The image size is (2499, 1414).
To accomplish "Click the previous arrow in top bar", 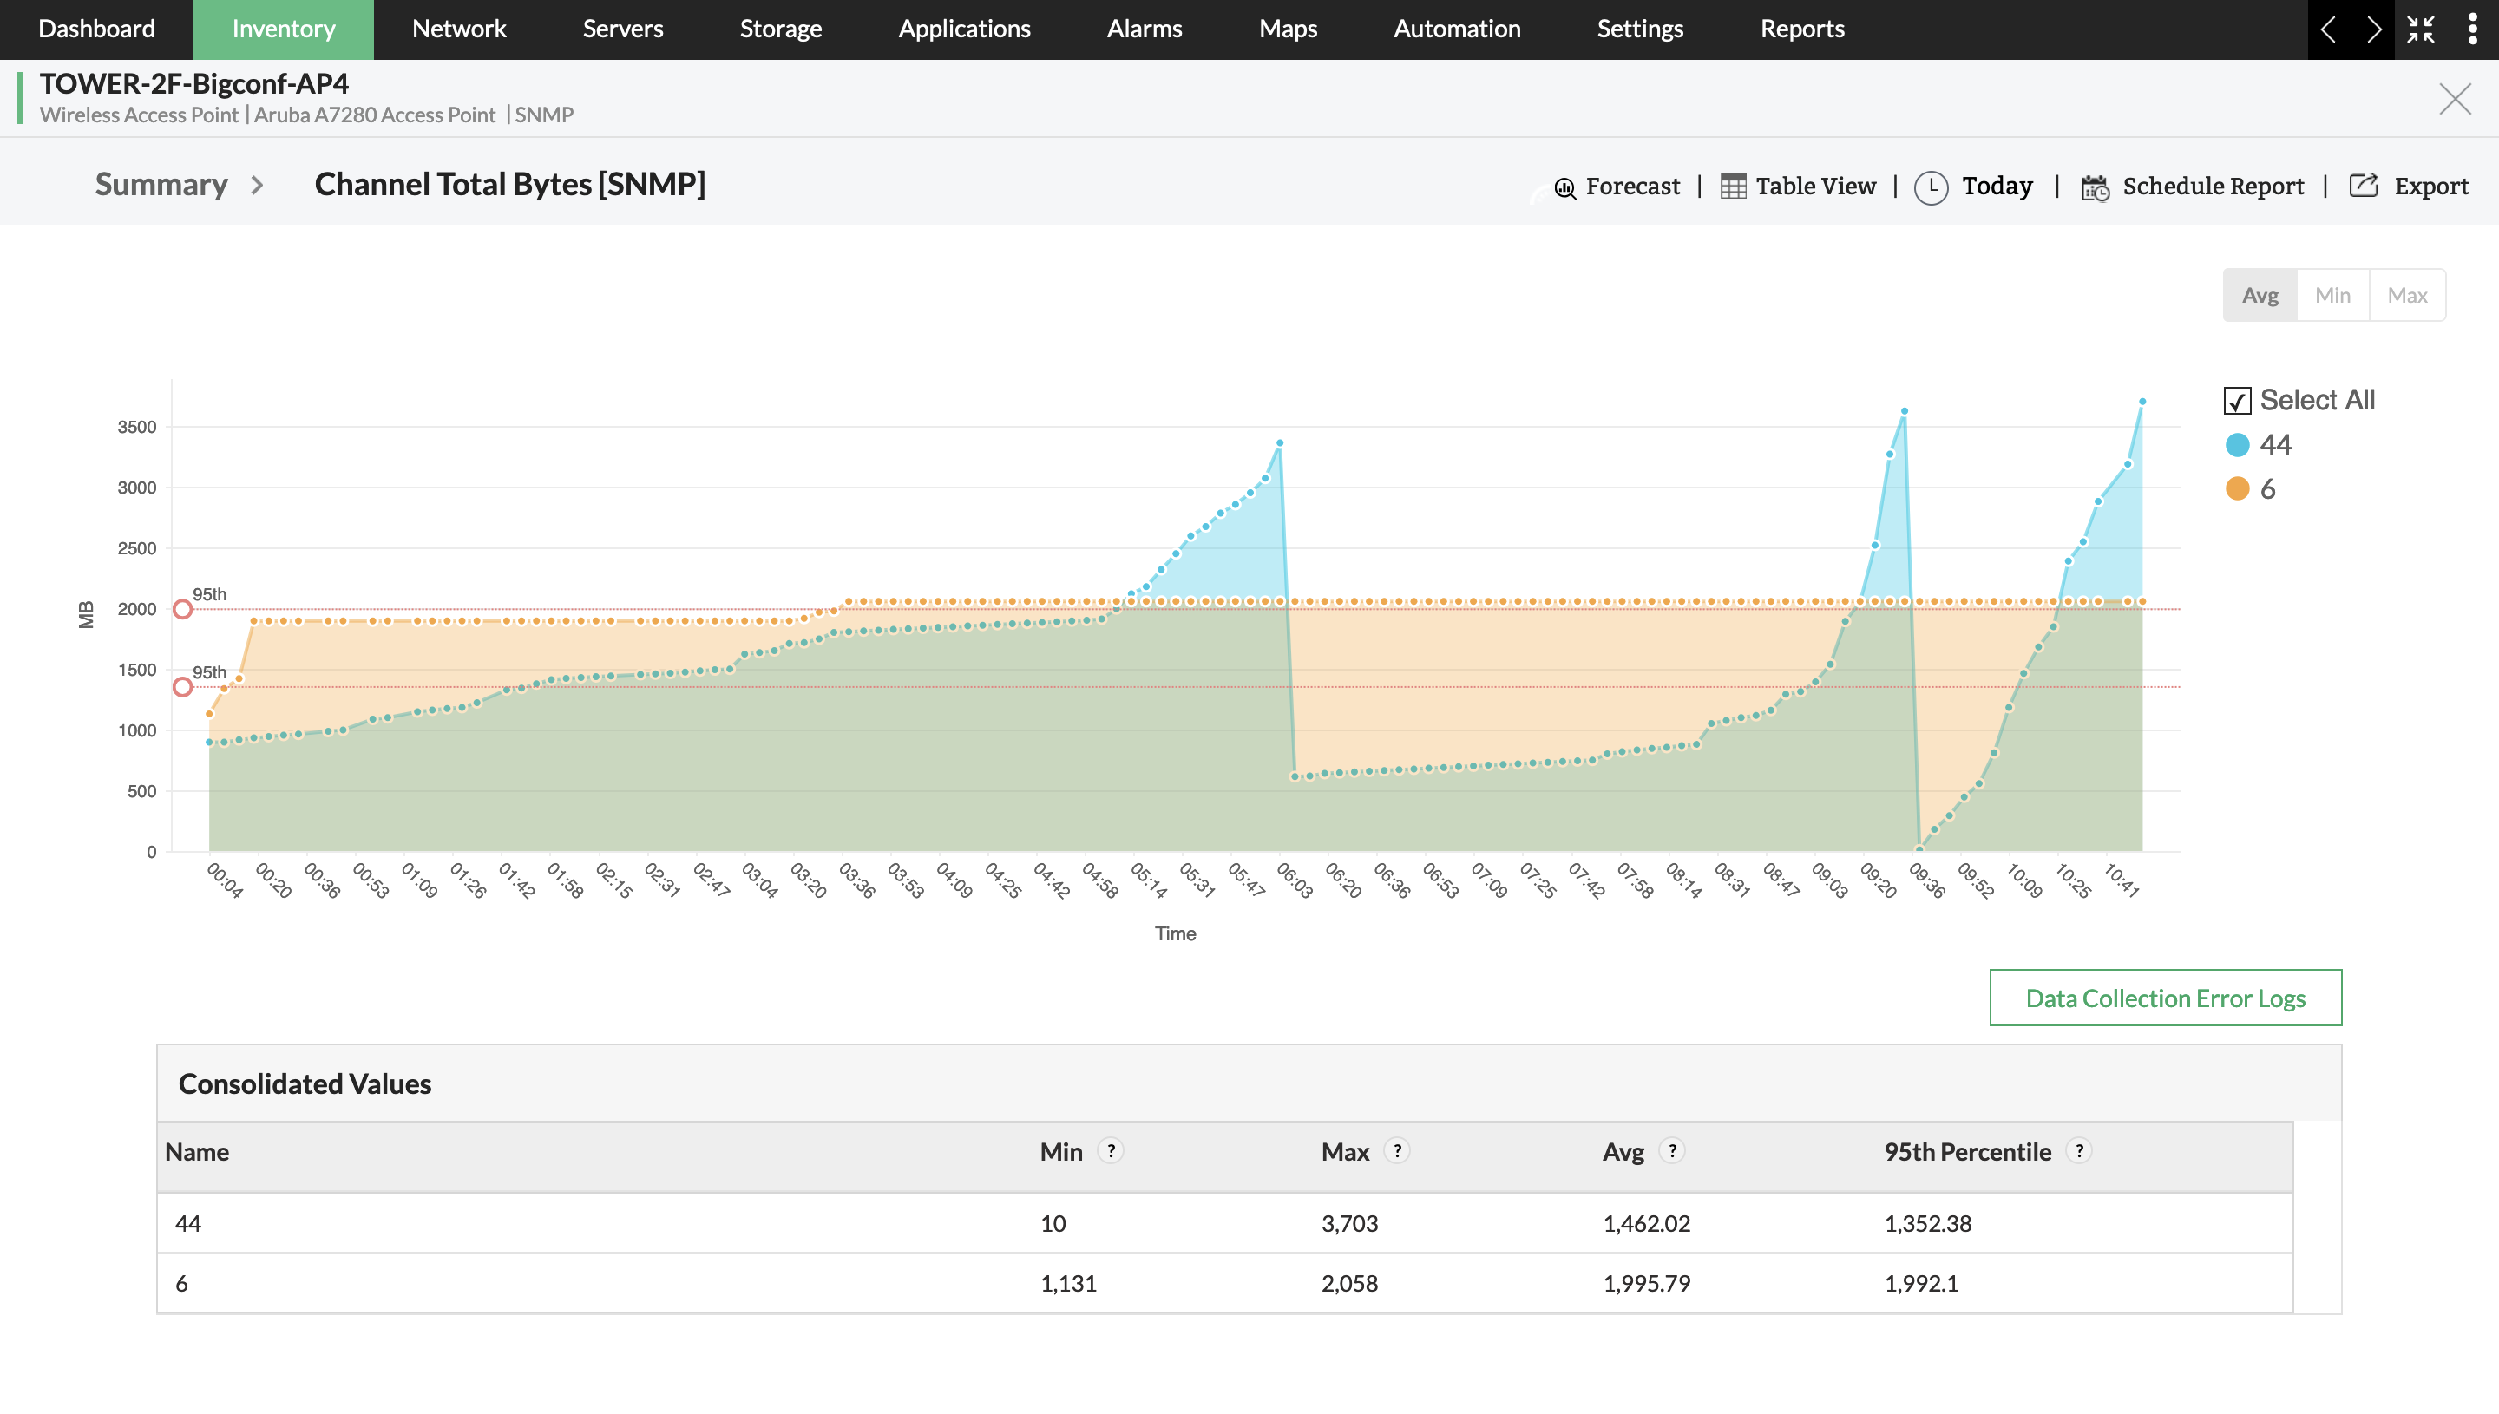I will (2329, 29).
